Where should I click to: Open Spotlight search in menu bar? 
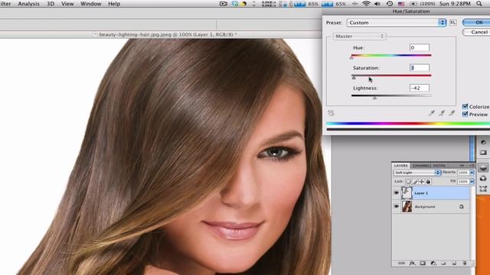click(479, 4)
